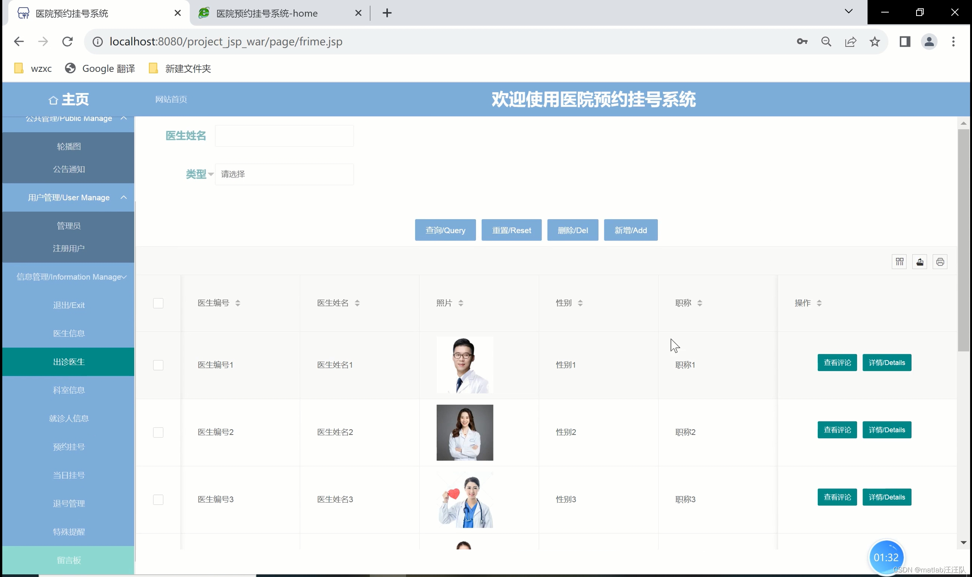972x577 pixels.
Task: Click the export table icon
Action: 920,262
